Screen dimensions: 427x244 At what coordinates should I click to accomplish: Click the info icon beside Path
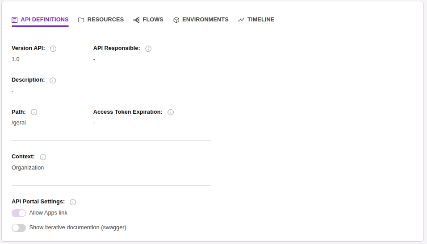pyautogui.click(x=34, y=112)
